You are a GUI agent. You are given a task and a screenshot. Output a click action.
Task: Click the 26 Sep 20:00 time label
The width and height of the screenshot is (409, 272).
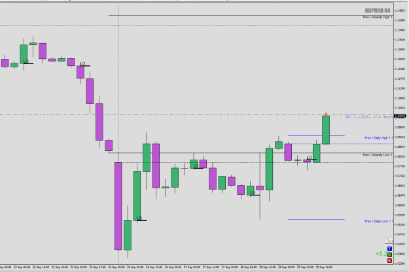(x=173, y=267)
